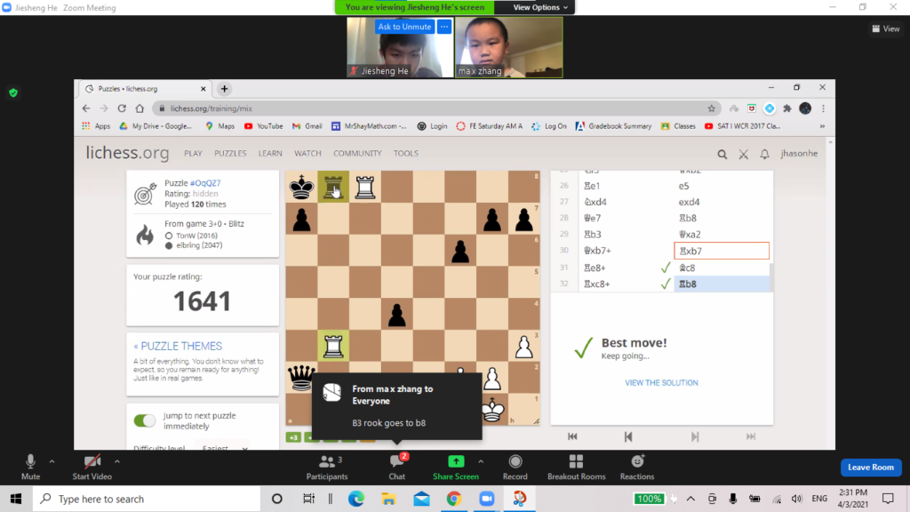Open elbring player profile link
The width and height of the screenshot is (910, 512).
[199, 245]
